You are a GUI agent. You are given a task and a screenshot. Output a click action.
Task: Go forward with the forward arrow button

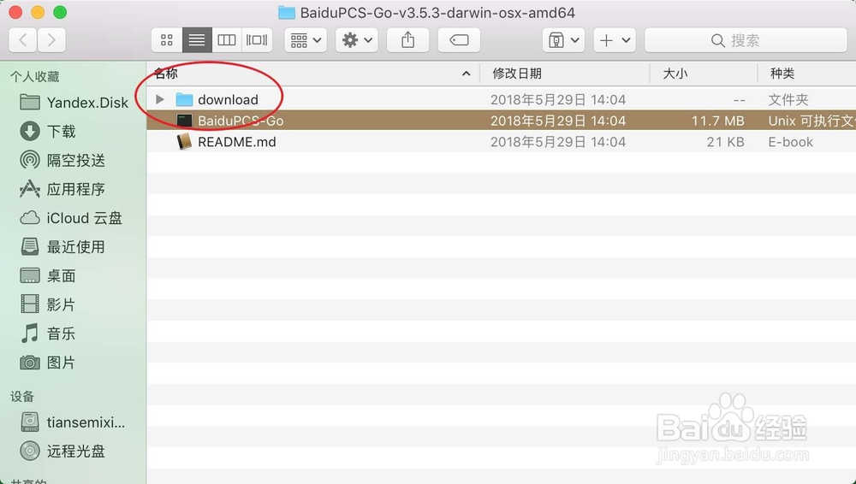(x=51, y=40)
